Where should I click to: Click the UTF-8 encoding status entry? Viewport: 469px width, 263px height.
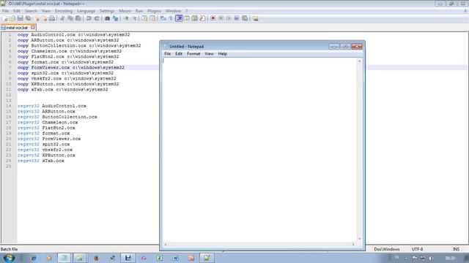click(417, 249)
